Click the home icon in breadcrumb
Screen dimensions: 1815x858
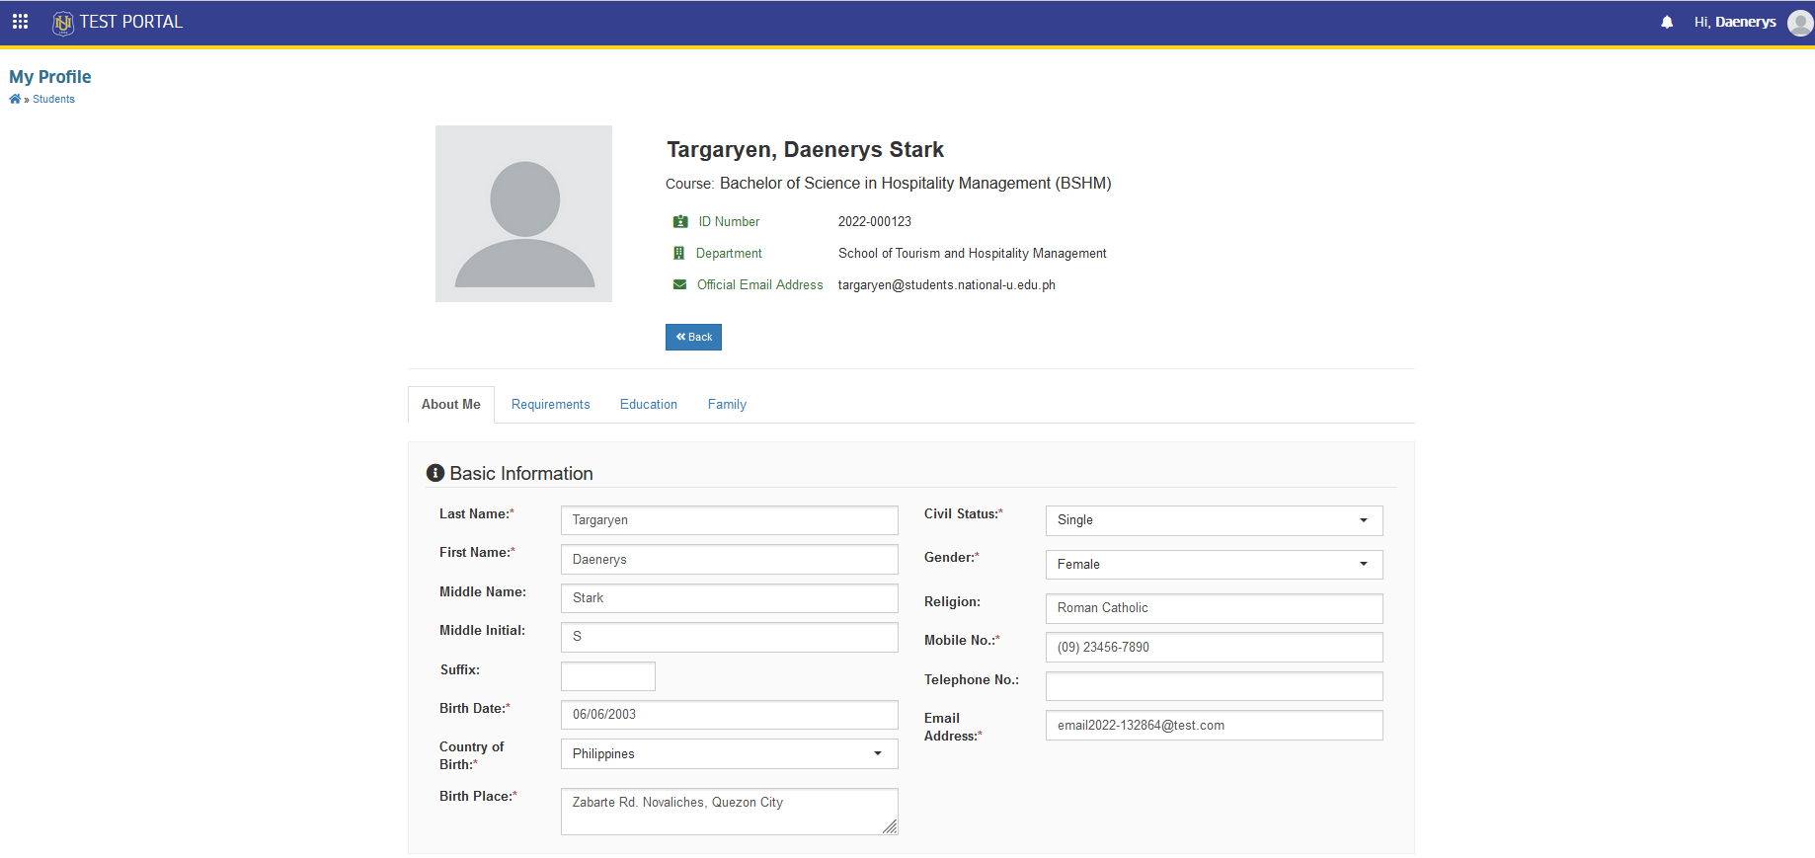tap(15, 99)
